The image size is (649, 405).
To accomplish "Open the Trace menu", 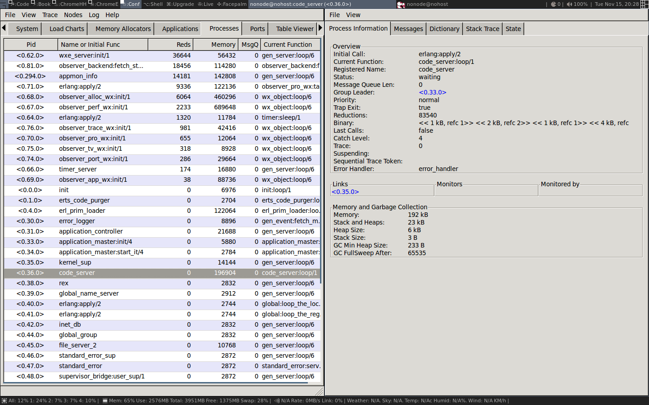I will tap(50, 15).
